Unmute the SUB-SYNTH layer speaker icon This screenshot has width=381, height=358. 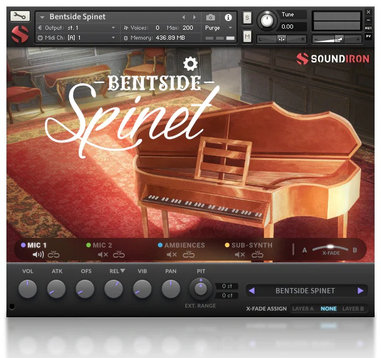tap(240, 255)
